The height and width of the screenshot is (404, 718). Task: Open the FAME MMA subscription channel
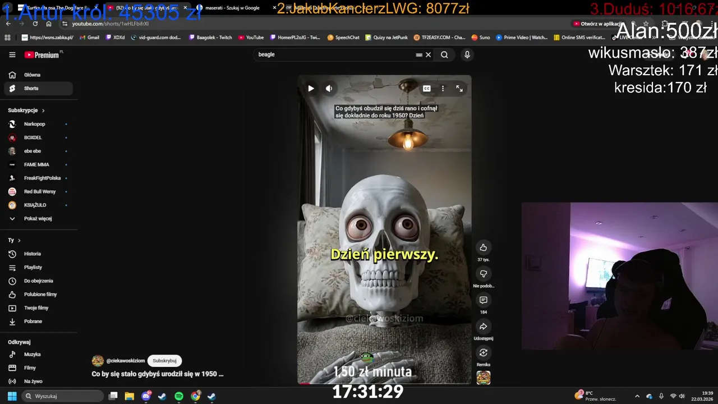tap(38, 164)
